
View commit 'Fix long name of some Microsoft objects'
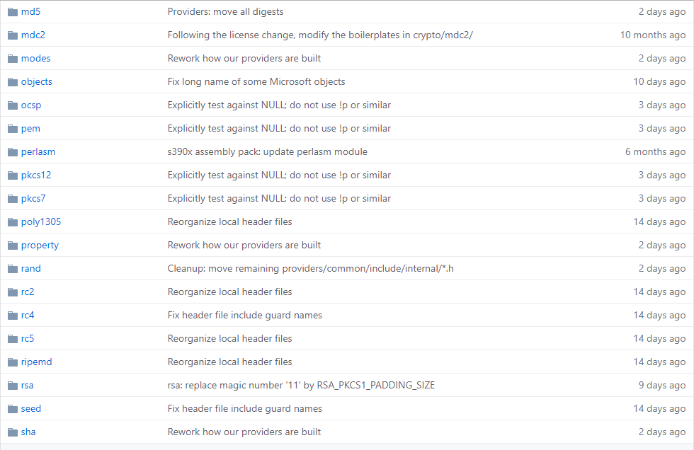click(x=256, y=81)
